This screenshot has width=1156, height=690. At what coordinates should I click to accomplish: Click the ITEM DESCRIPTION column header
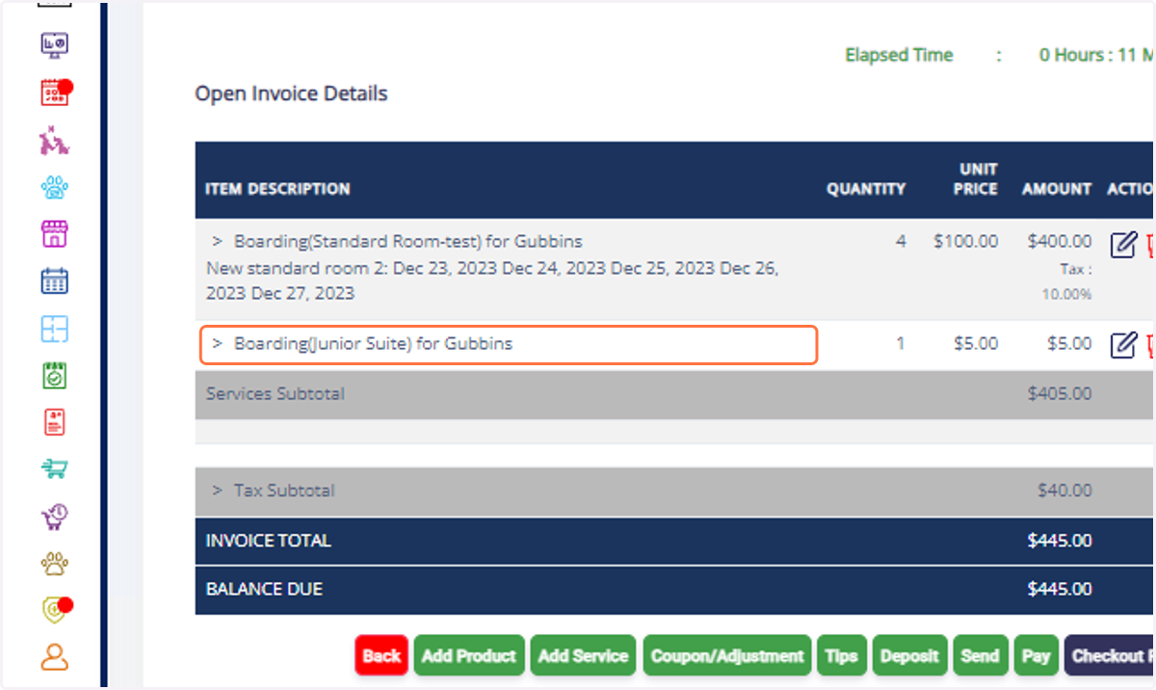coord(277,189)
